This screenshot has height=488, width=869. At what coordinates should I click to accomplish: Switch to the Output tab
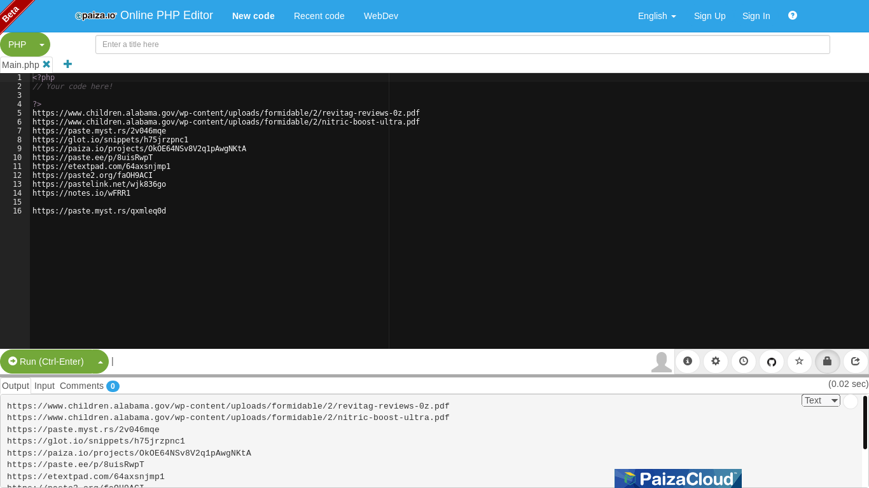click(x=15, y=386)
